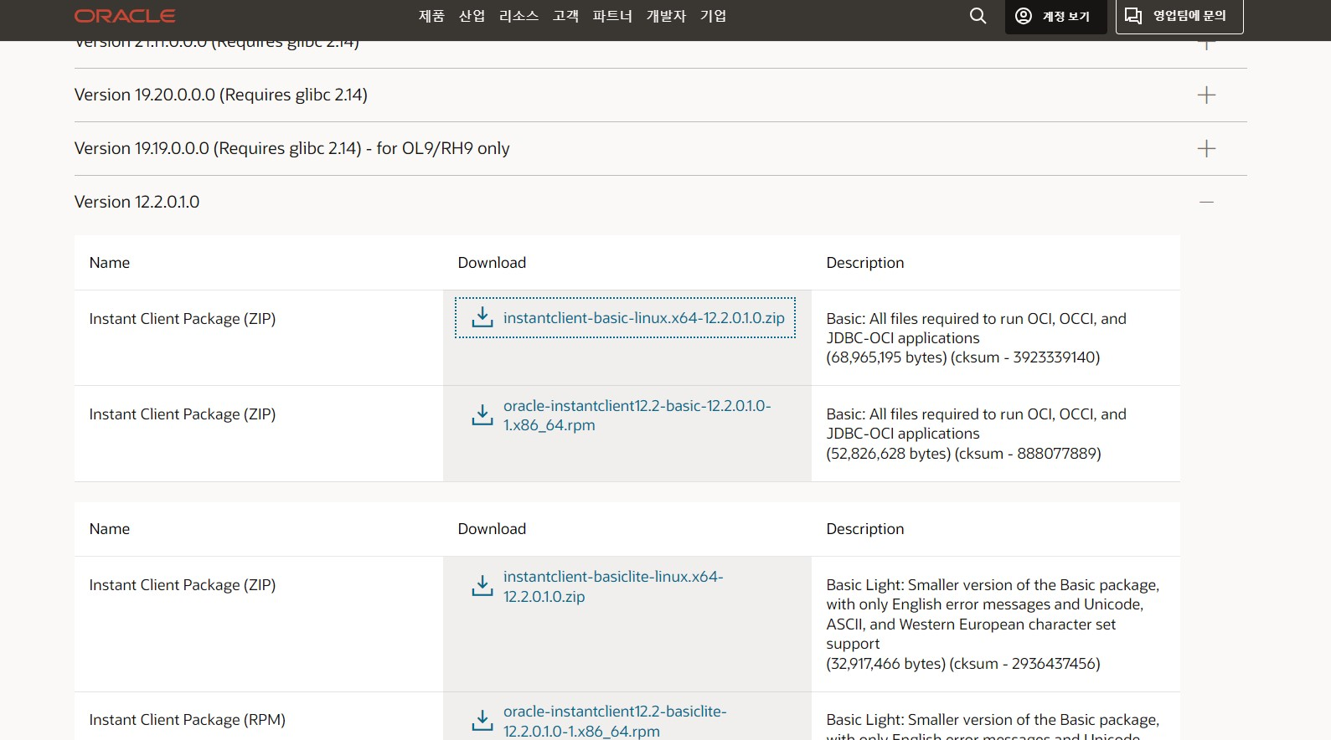Expand Version 19.20.0.0.0 section plus icon

(1206, 95)
